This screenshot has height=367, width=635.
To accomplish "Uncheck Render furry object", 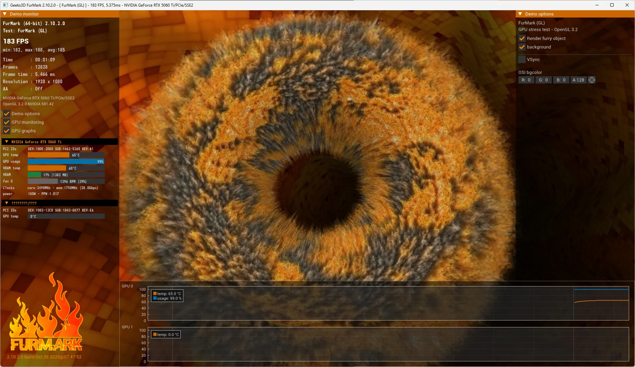I will (522, 38).
